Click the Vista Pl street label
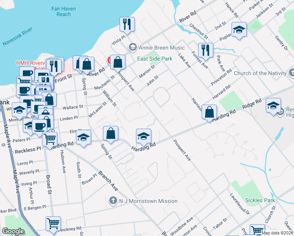The width and height of the screenshot is (294, 236). pos(118,40)
